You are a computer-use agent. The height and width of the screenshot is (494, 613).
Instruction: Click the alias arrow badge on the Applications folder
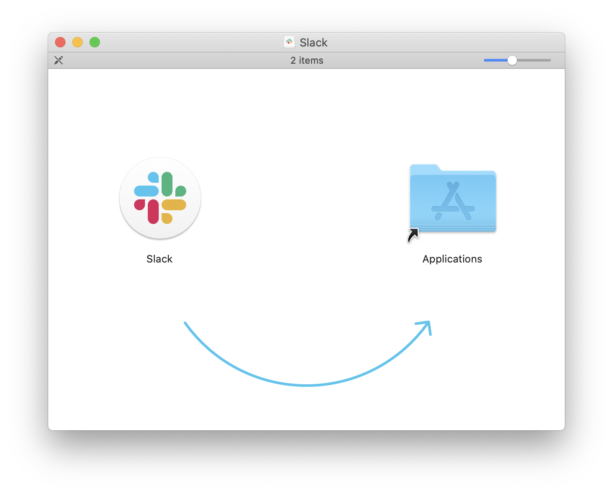pyautogui.click(x=413, y=234)
